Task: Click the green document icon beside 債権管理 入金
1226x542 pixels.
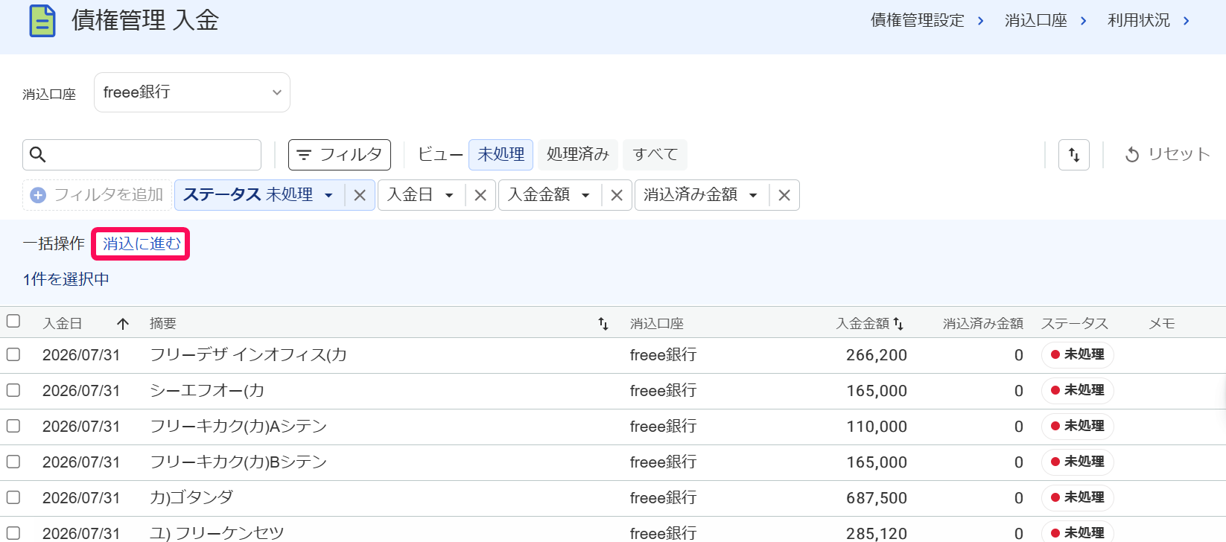Action: [x=42, y=21]
